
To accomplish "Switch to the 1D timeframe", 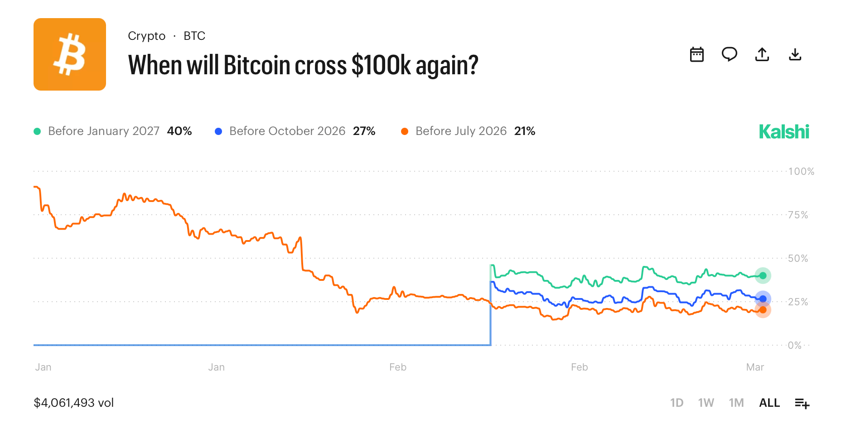I will pos(677,402).
